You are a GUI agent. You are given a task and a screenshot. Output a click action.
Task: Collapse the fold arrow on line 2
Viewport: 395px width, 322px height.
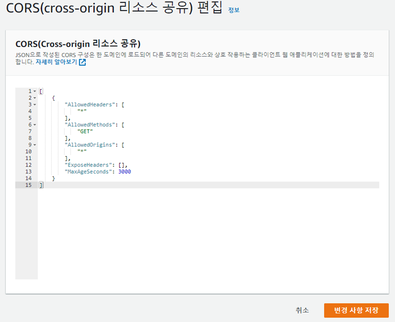coord(35,98)
